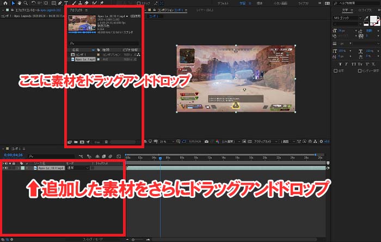The image size is (381, 242).
Task: Select the Puppet Pin tool
Action: (102, 3)
